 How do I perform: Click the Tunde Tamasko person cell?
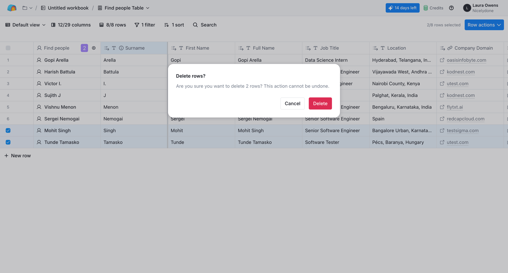click(67, 142)
